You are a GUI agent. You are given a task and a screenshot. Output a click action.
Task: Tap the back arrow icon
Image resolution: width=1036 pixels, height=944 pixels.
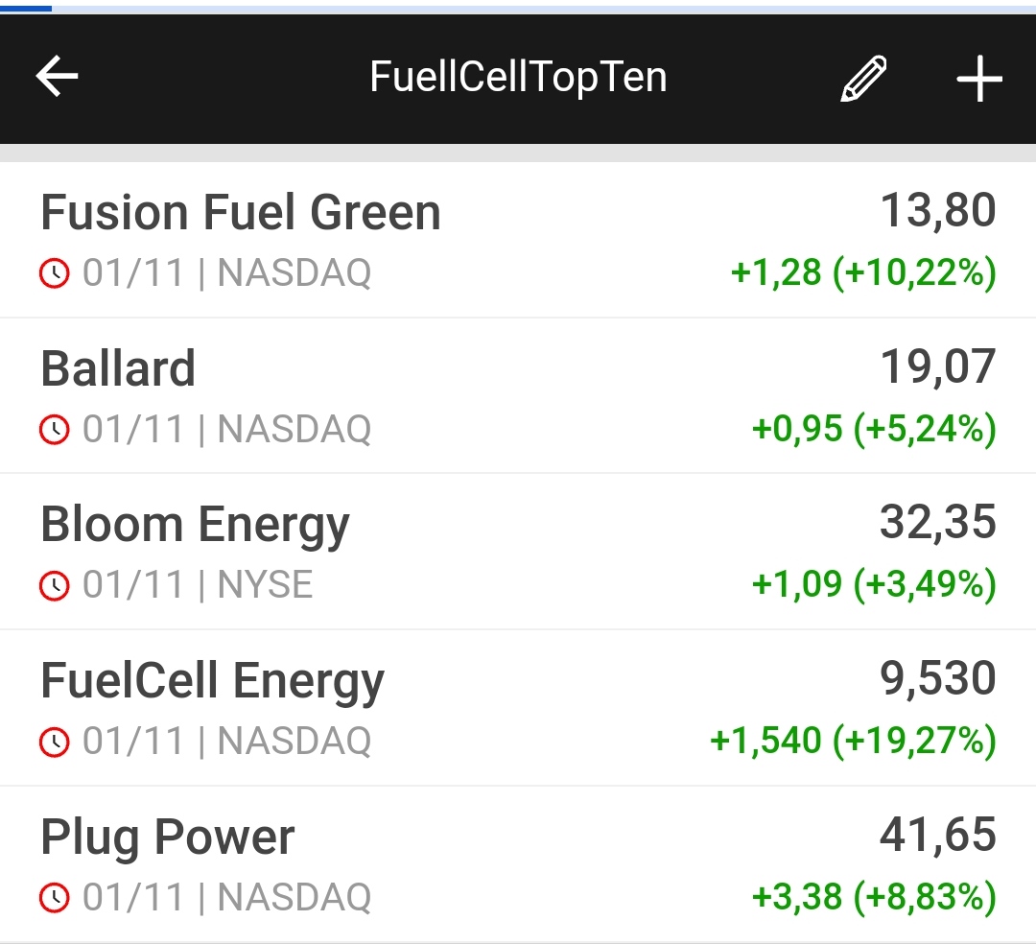57,77
